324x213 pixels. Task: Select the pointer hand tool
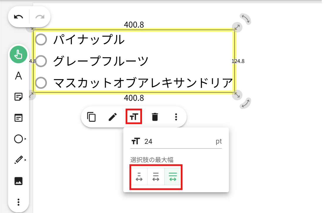(18, 55)
